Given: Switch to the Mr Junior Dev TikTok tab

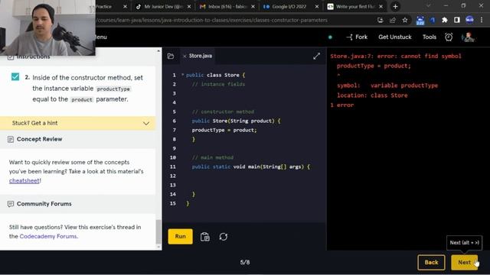Looking at the screenshot, I should pos(163,7).
